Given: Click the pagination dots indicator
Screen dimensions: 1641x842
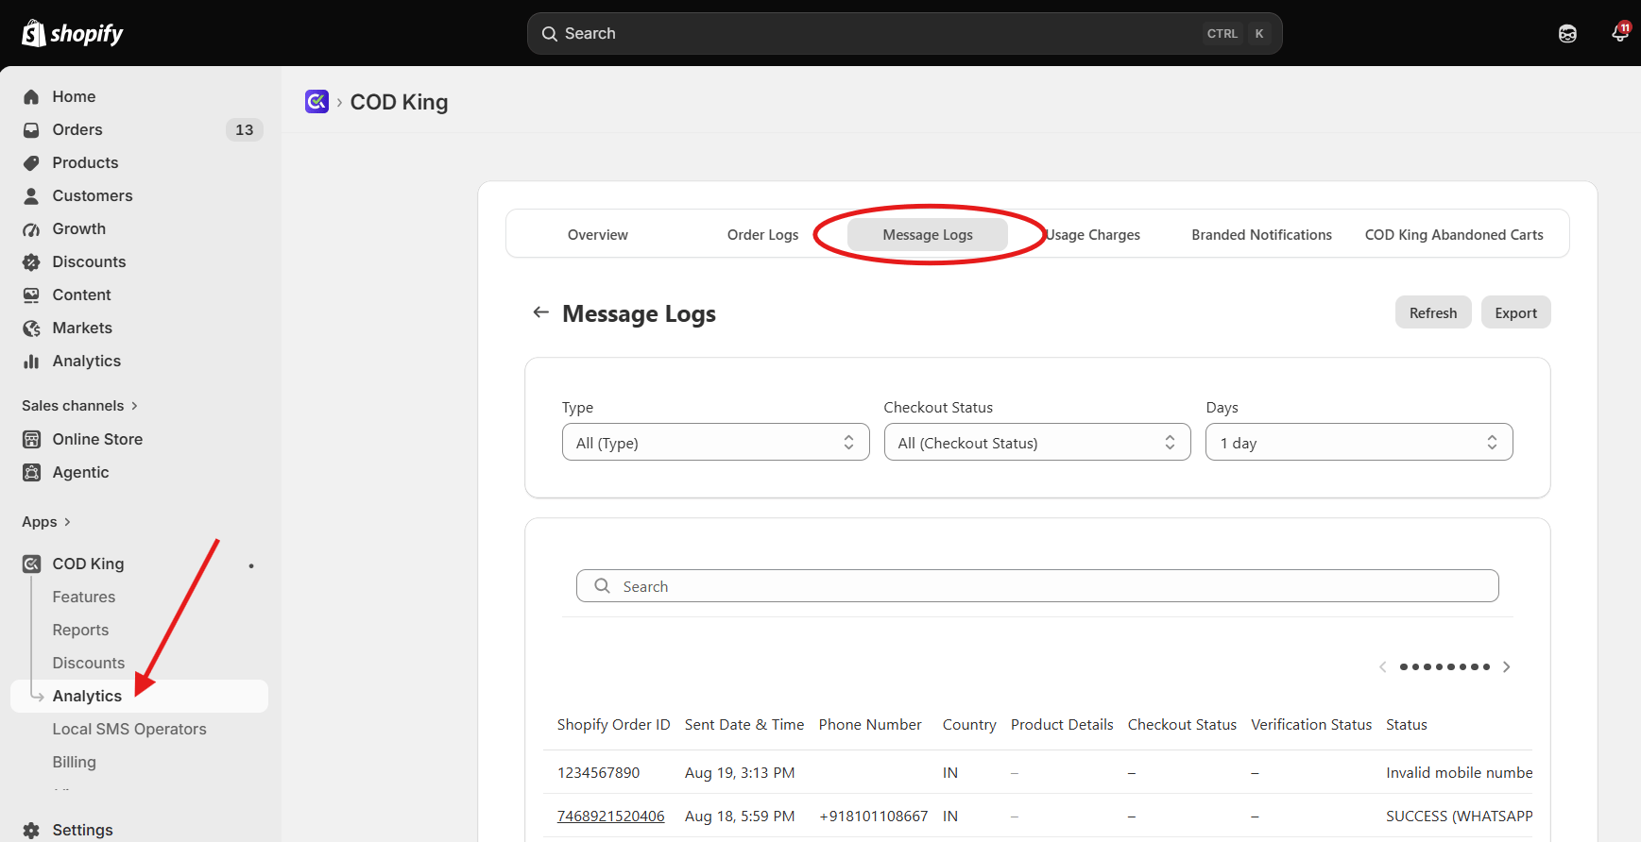Looking at the screenshot, I should click(1444, 666).
